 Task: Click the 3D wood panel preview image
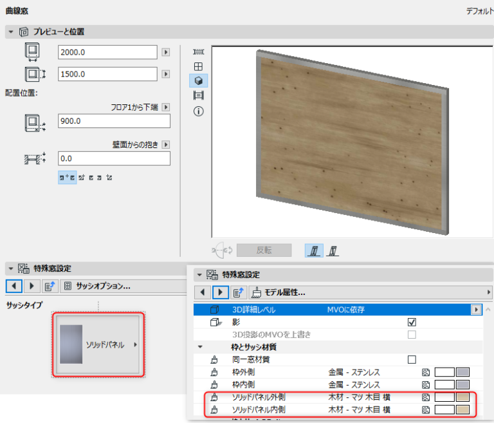[x=352, y=142]
